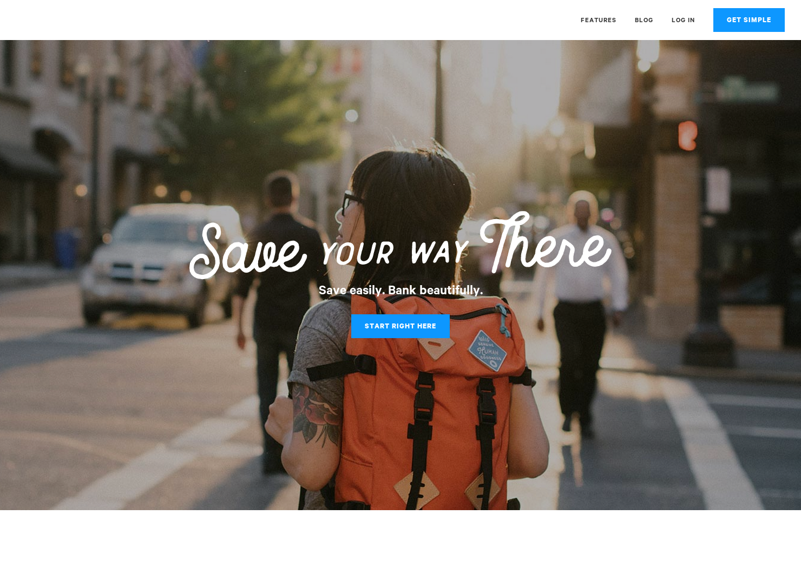Image resolution: width=801 pixels, height=561 pixels.
Task: Click the white blank area below hero image
Action: (x=400, y=536)
